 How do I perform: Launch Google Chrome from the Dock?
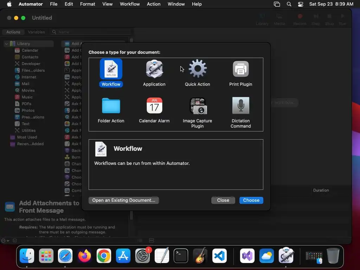point(104,256)
